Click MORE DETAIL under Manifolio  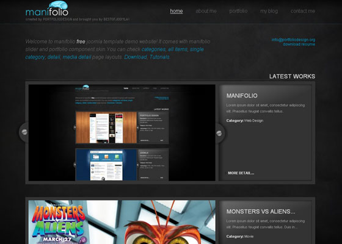pyautogui.click(x=241, y=173)
